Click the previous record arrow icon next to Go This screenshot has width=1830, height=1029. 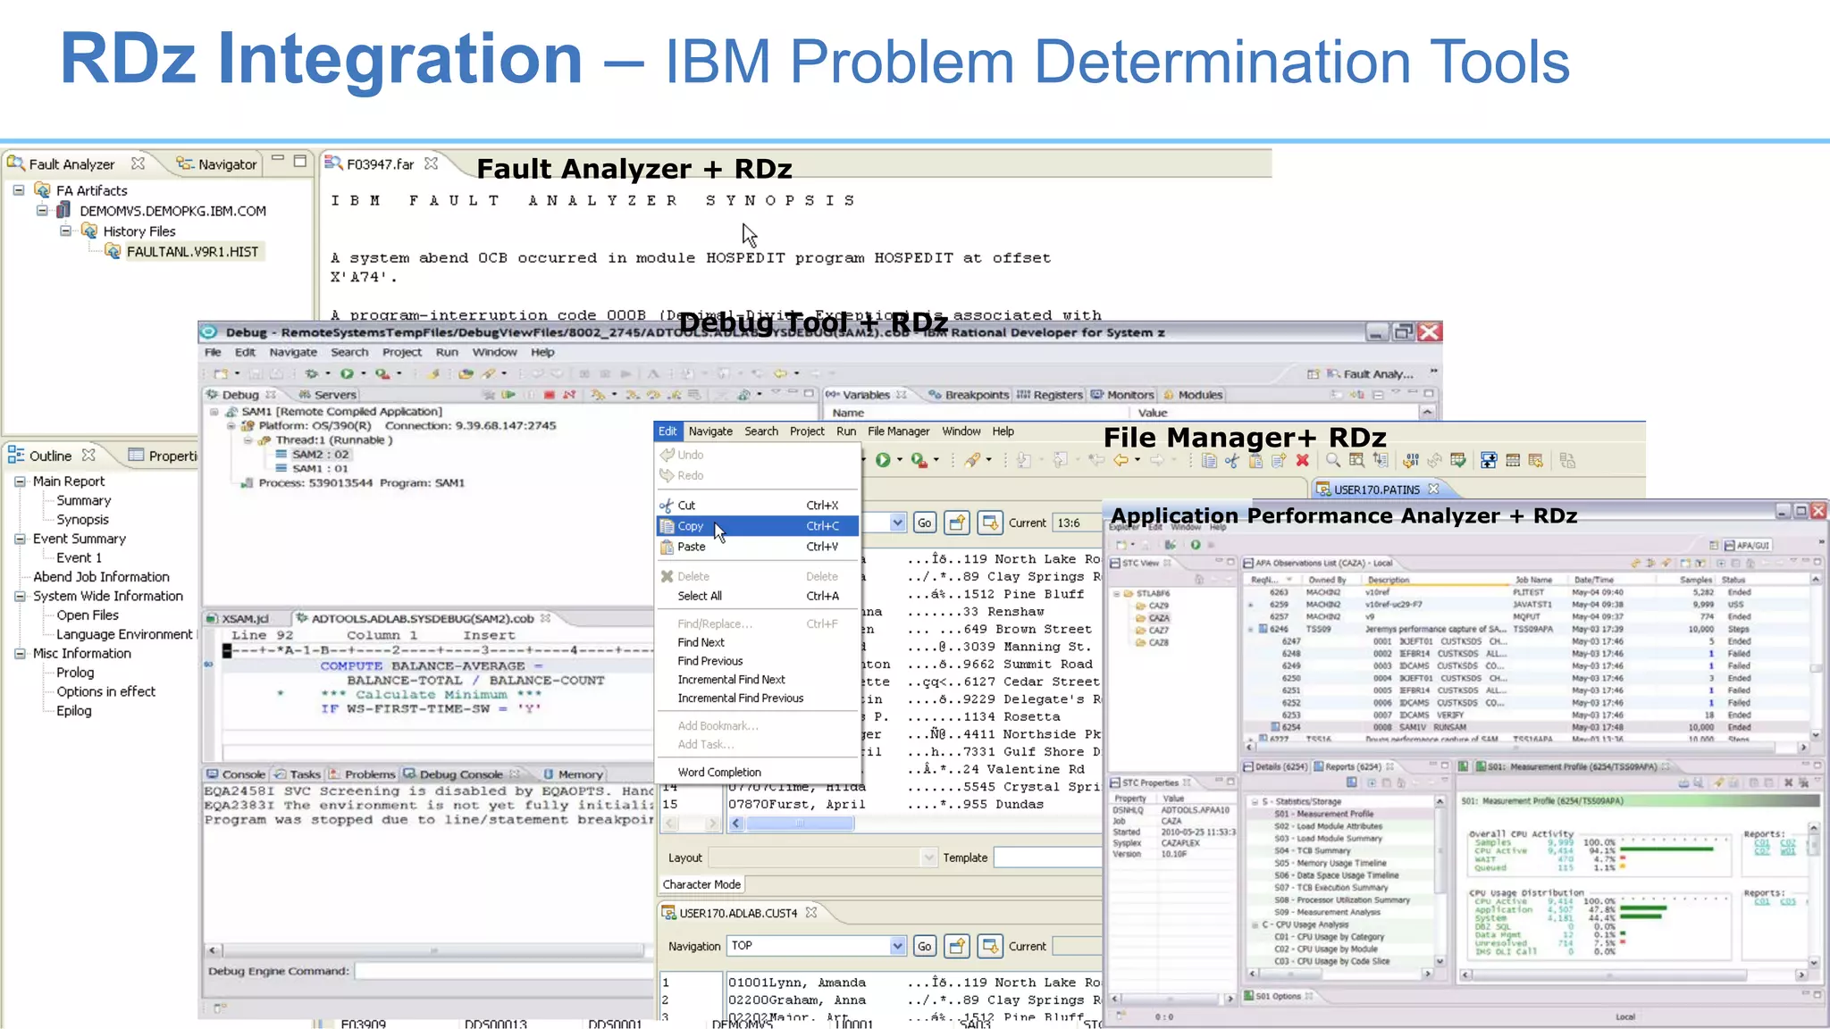957,523
